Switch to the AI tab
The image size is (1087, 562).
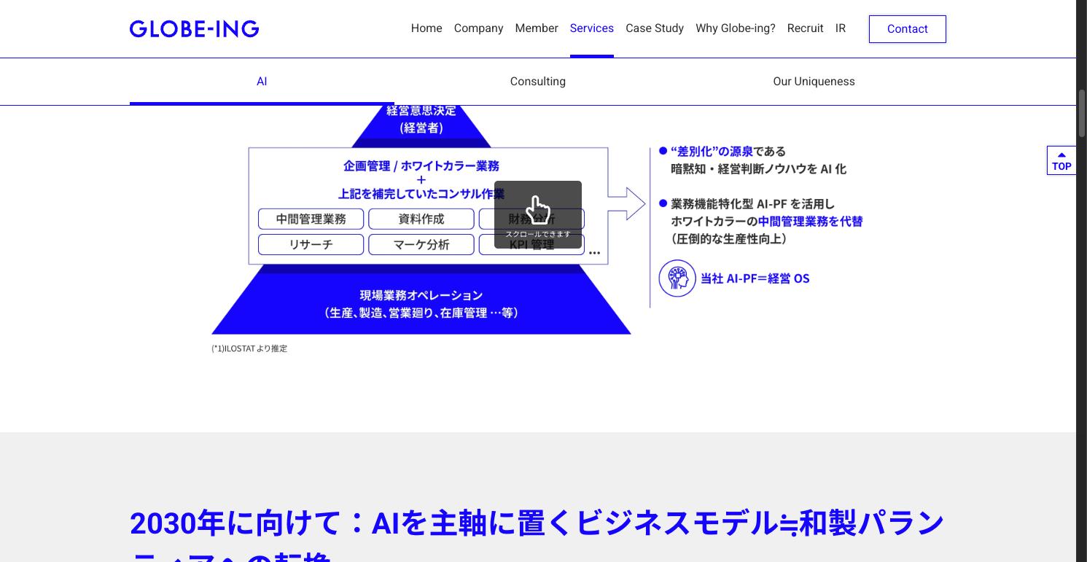pyautogui.click(x=262, y=82)
